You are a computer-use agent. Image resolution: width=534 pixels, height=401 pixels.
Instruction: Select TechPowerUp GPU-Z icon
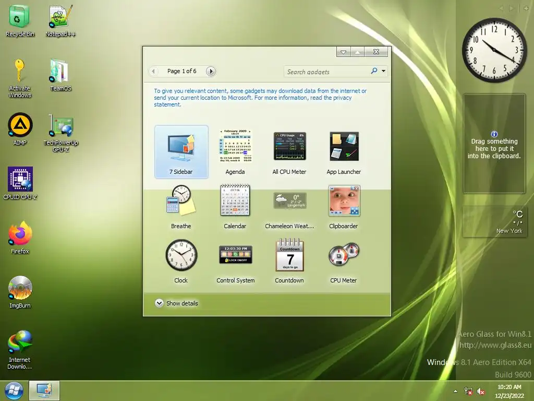click(x=60, y=133)
